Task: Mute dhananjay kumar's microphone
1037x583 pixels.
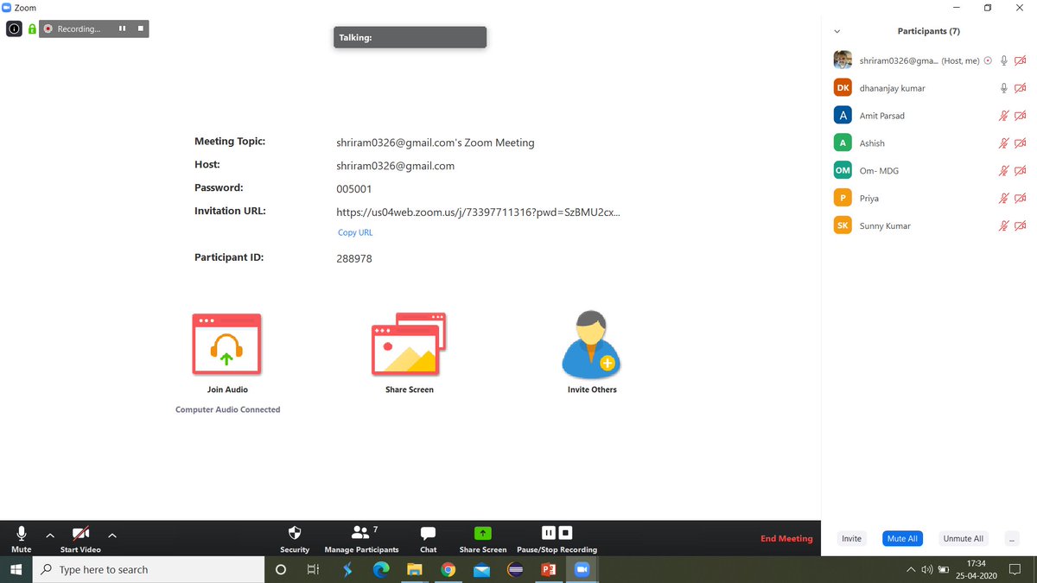Action: tap(1004, 88)
